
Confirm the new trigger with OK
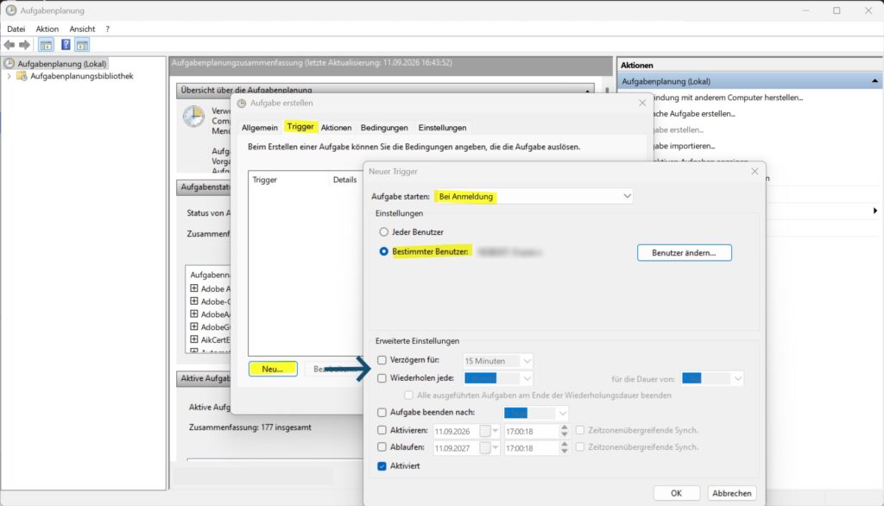(x=677, y=493)
